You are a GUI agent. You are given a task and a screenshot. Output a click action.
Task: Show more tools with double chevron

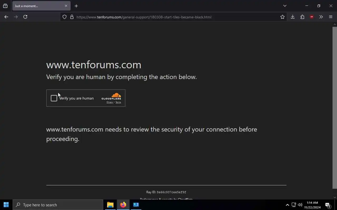pyautogui.click(x=321, y=17)
